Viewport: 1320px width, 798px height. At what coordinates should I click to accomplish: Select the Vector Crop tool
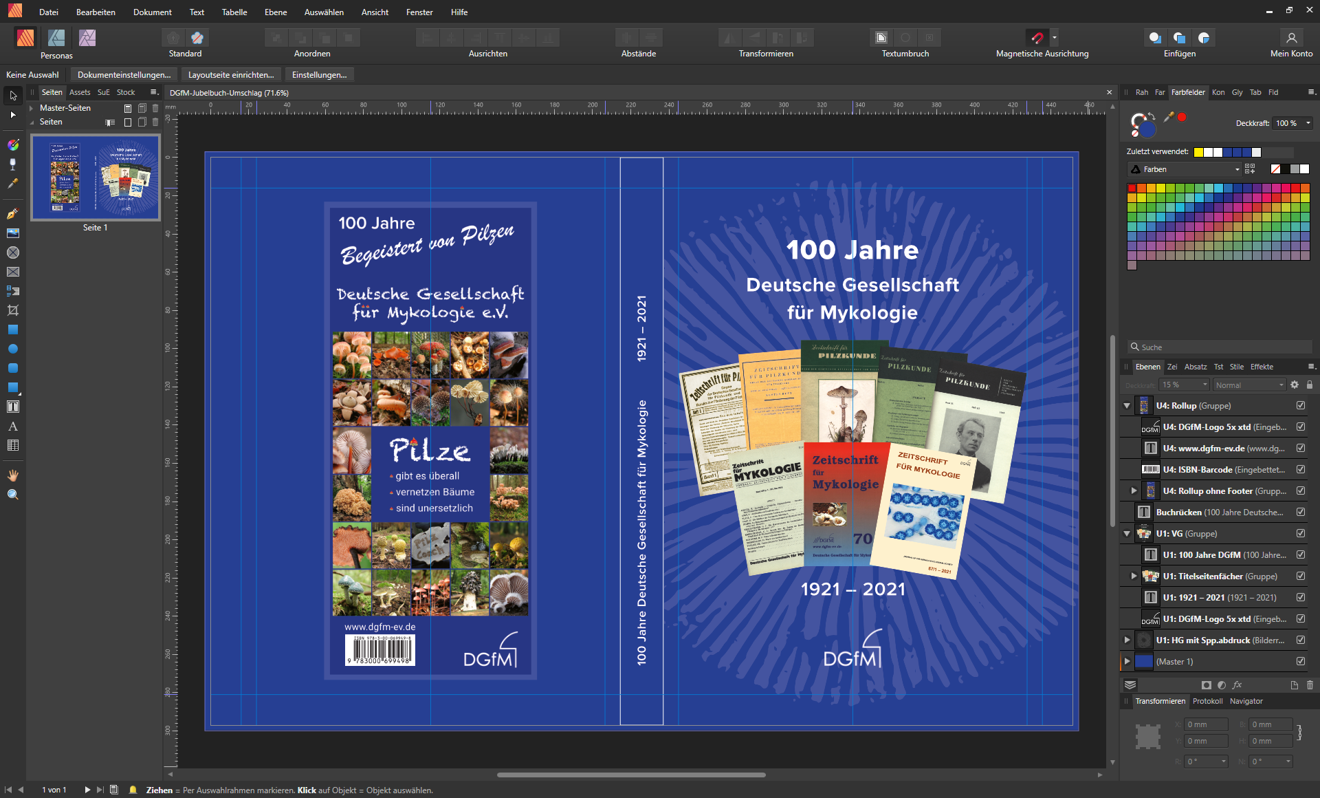(x=13, y=310)
